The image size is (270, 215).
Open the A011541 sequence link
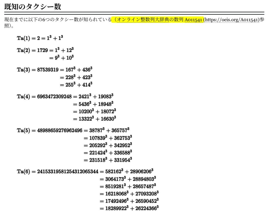point(194,20)
